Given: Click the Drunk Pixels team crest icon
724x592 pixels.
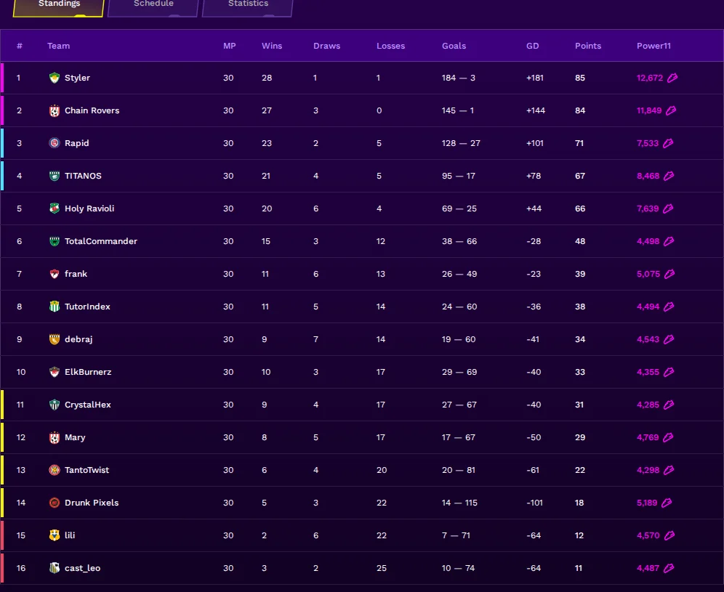Looking at the screenshot, I should (x=55, y=503).
